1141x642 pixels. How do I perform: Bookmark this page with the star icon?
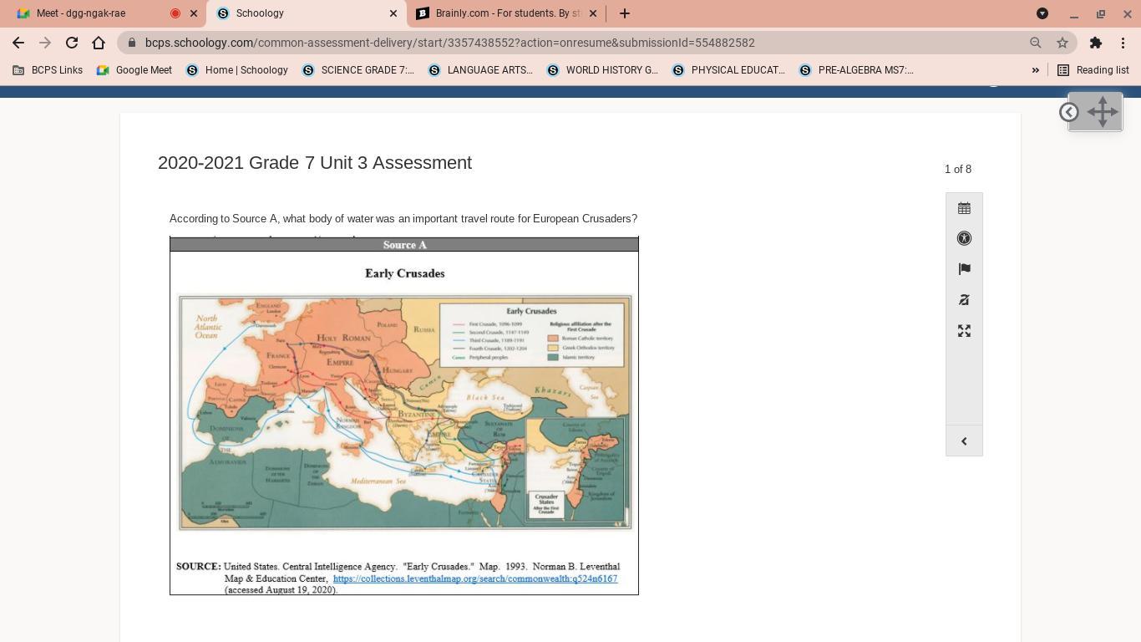point(1062,43)
